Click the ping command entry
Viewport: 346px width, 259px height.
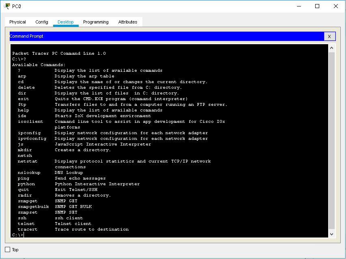23,178
